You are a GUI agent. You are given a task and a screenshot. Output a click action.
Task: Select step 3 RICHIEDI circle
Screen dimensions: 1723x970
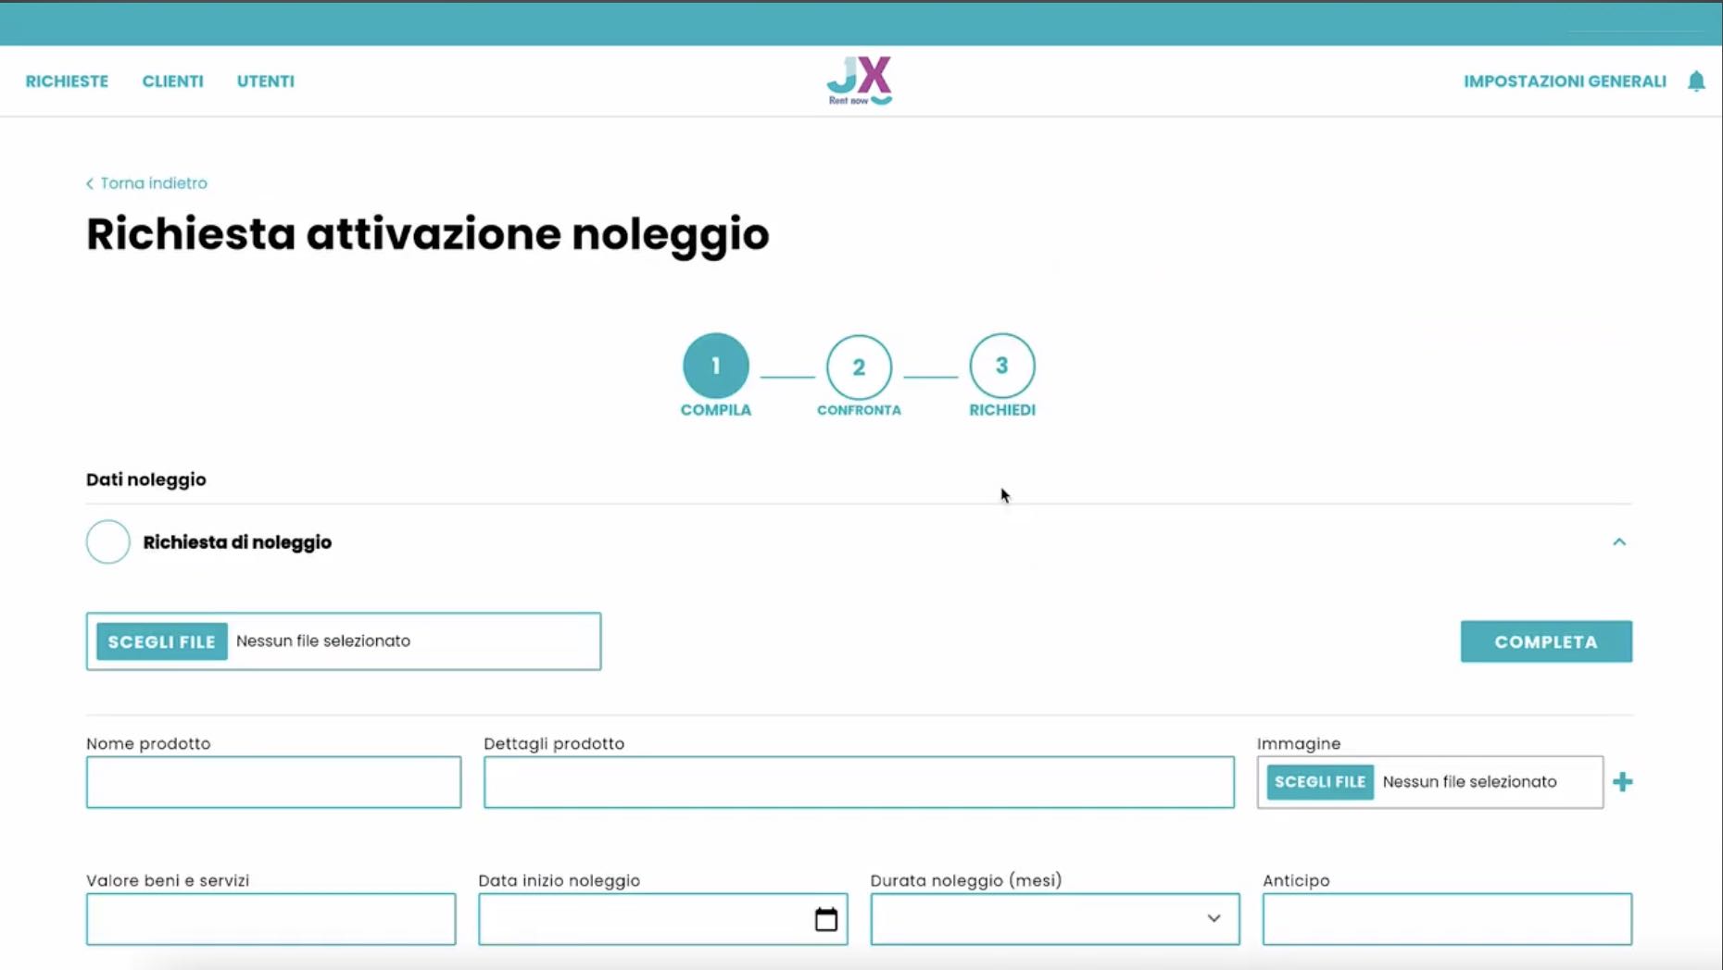pos(1001,365)
